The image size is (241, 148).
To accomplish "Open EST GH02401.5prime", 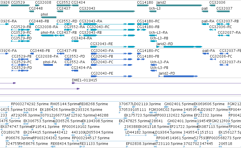I will pos(179,104).
